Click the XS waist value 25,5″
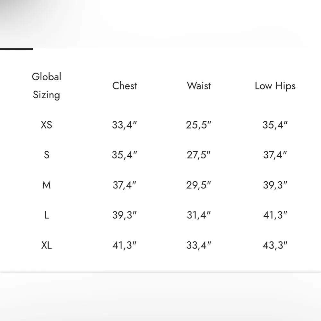321x321 pixels. [199, 125]
